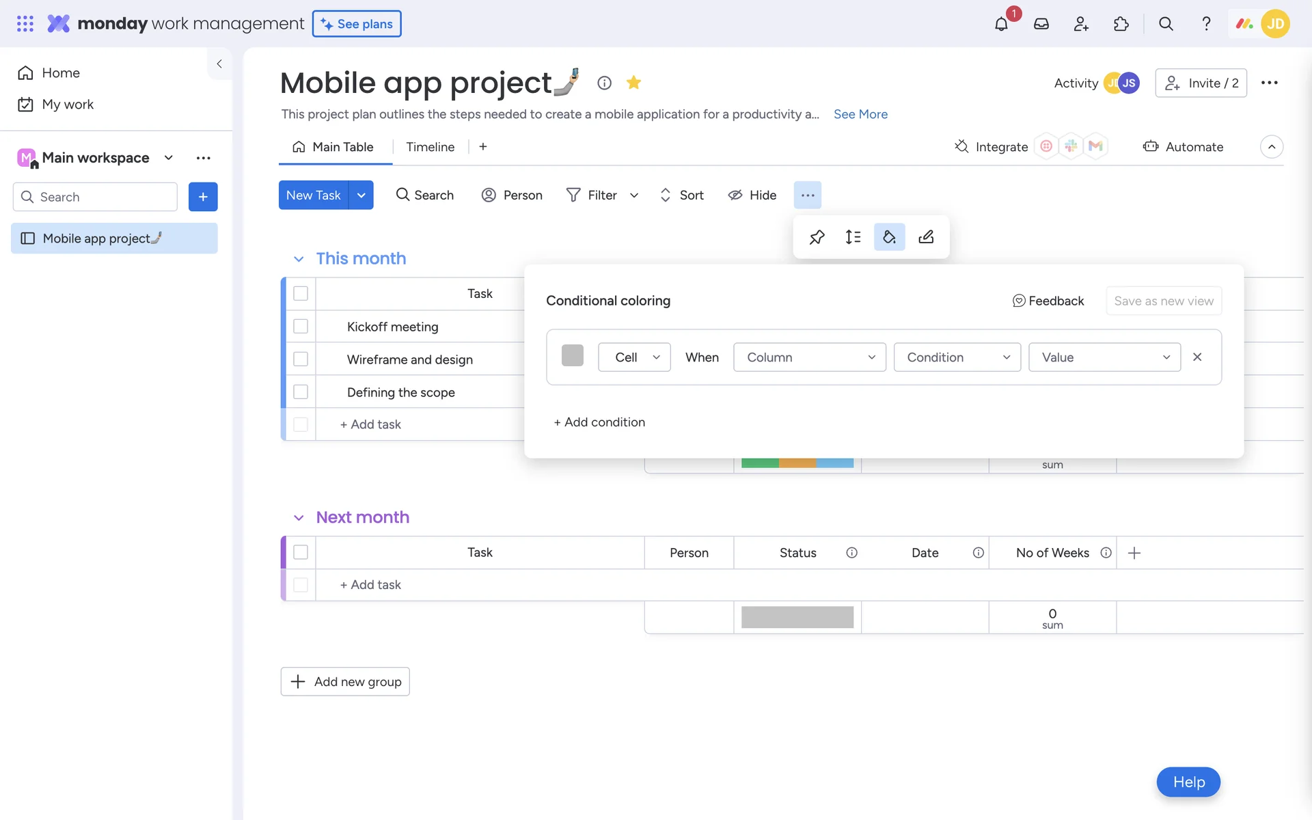Click the Add condition link
1312x820 pixels.
coord(599,422)
